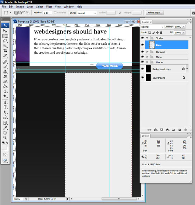The image size is (195, 205).
Task: Expand the Menu group
Action: [x=147, y=57]
